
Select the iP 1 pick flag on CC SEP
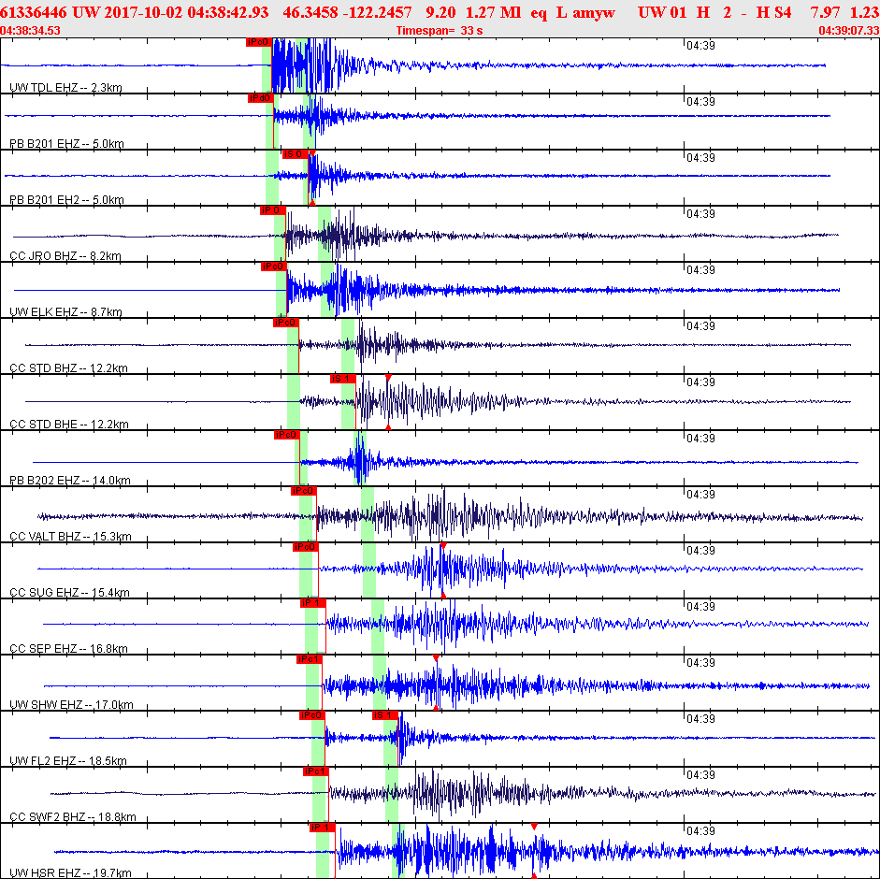[x=313, y=603]
